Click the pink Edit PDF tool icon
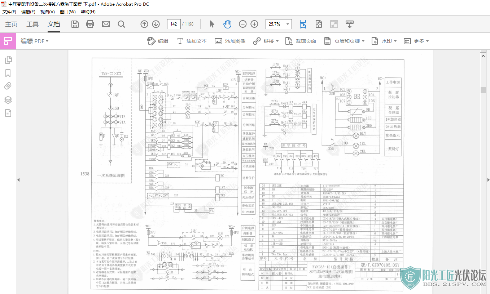Image resolution: width=490 pixels, height=294 pixels. point(8,41)
